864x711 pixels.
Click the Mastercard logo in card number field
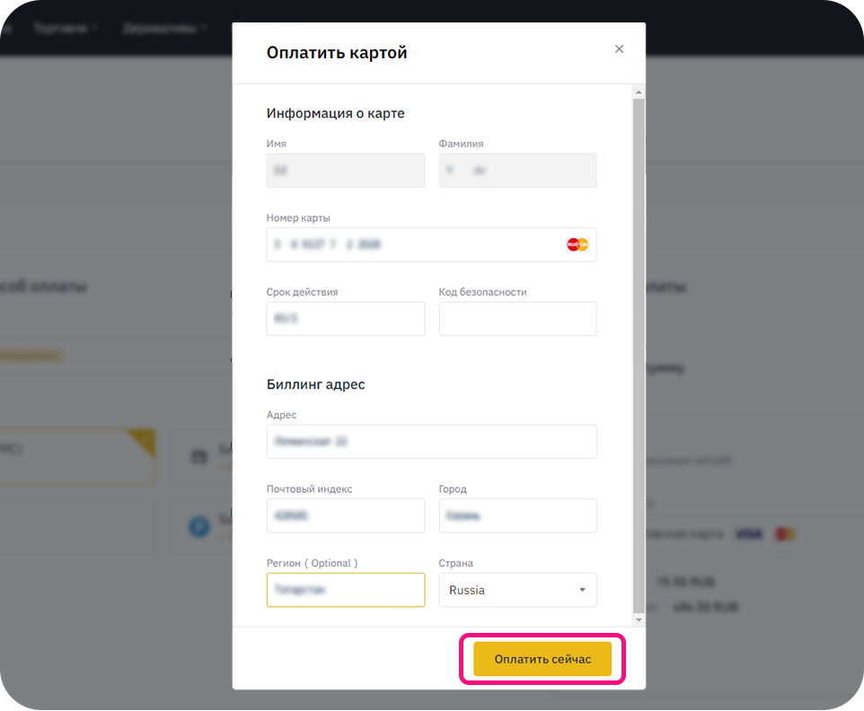(x=577, y=244)
